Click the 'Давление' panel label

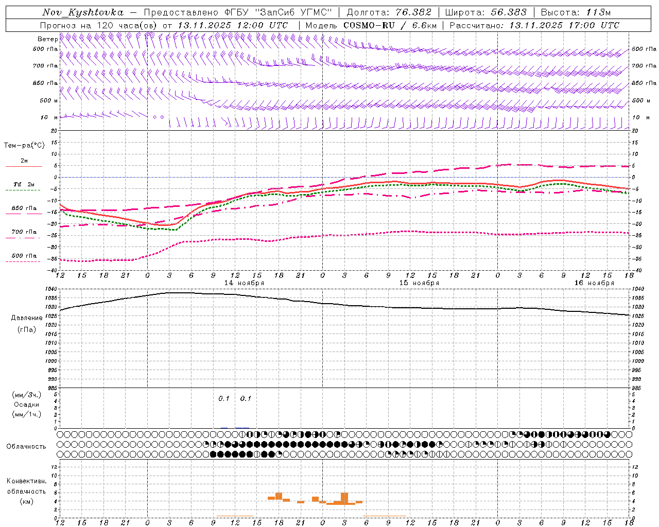(26, 318)
